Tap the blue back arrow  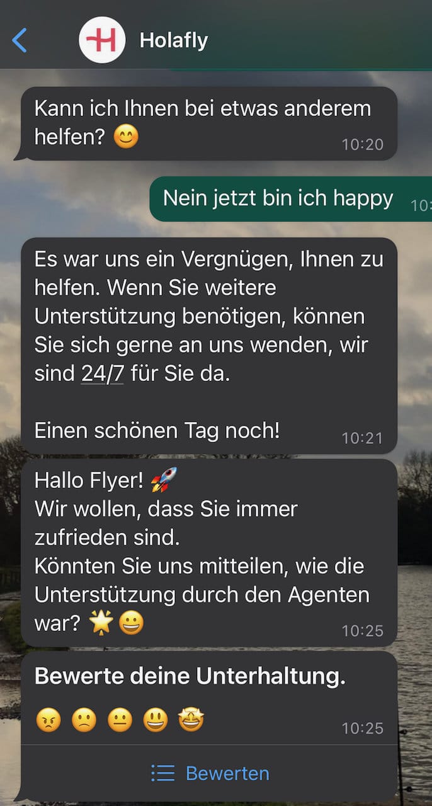point(20,40)
